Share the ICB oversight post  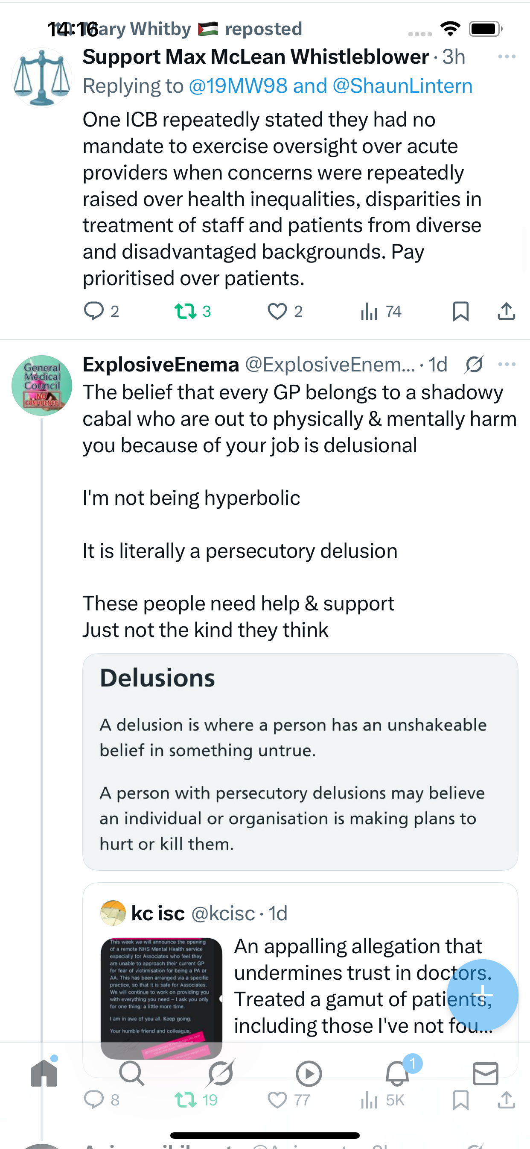coord(506,311)
